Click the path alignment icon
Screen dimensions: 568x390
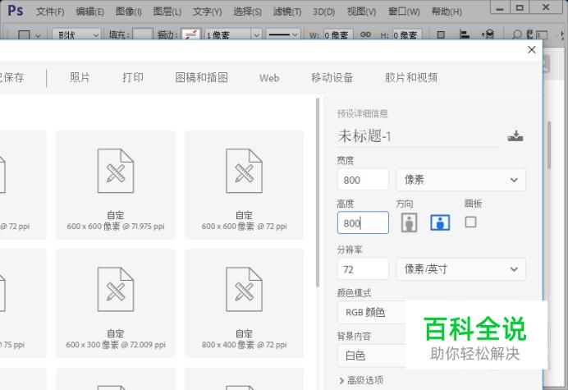pos(464,34)
